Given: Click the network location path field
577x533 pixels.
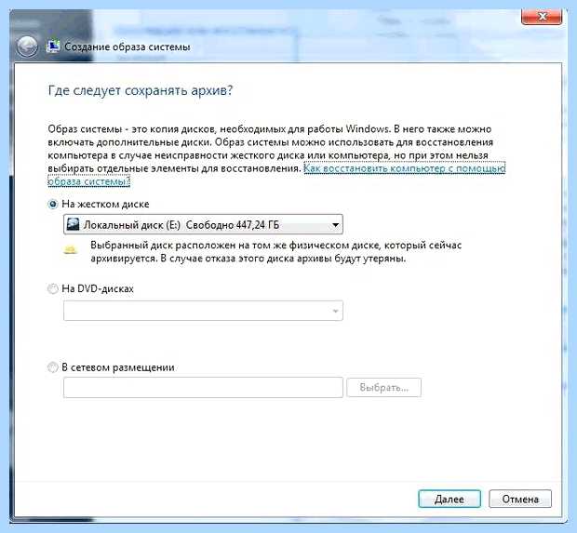Looking at the screenshot, I should (x=203, y=387).
